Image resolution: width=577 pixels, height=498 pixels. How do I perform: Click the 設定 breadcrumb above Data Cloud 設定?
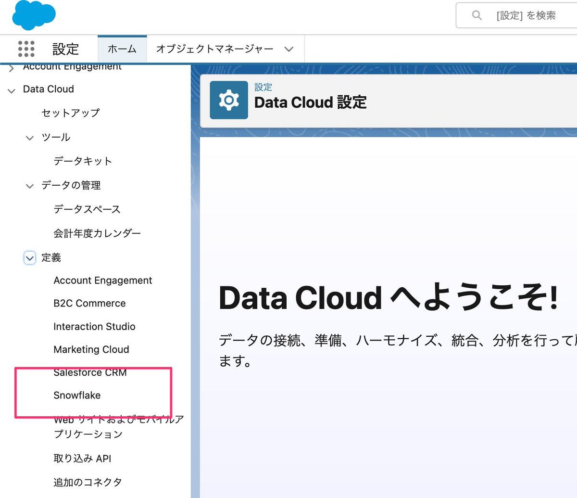(263, 87)
